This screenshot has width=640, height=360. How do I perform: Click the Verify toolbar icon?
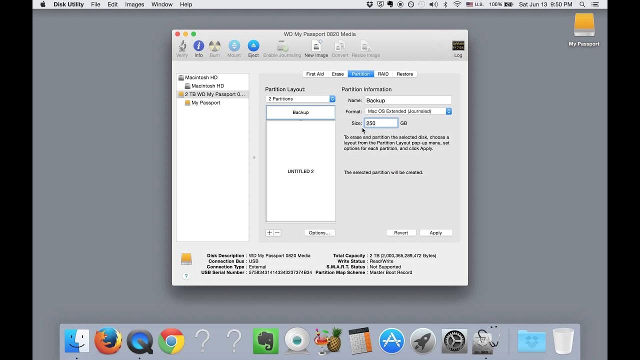tap(182, 48)
